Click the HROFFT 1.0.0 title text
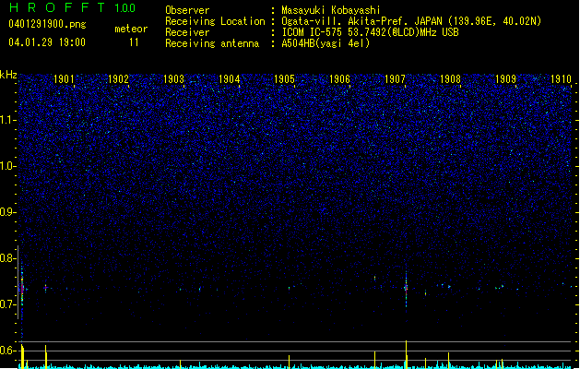 coord(72,7)
